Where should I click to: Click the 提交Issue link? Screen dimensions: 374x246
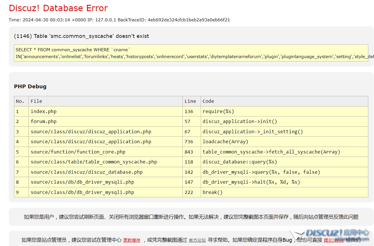pyautogui.click(x=334, y=240)
